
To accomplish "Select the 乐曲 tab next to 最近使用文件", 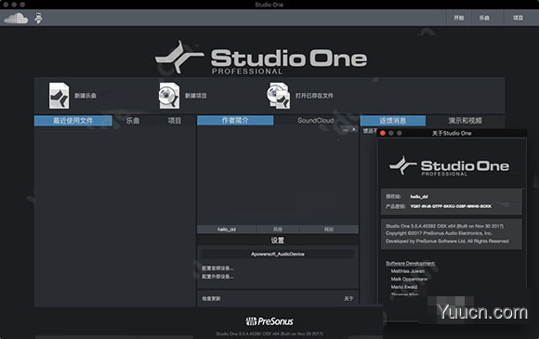I will pyautogui.click(x=133, y=121).
